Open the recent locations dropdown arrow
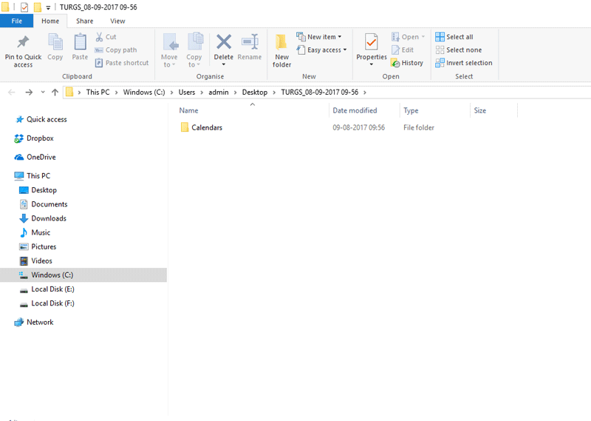 [43, 92]
